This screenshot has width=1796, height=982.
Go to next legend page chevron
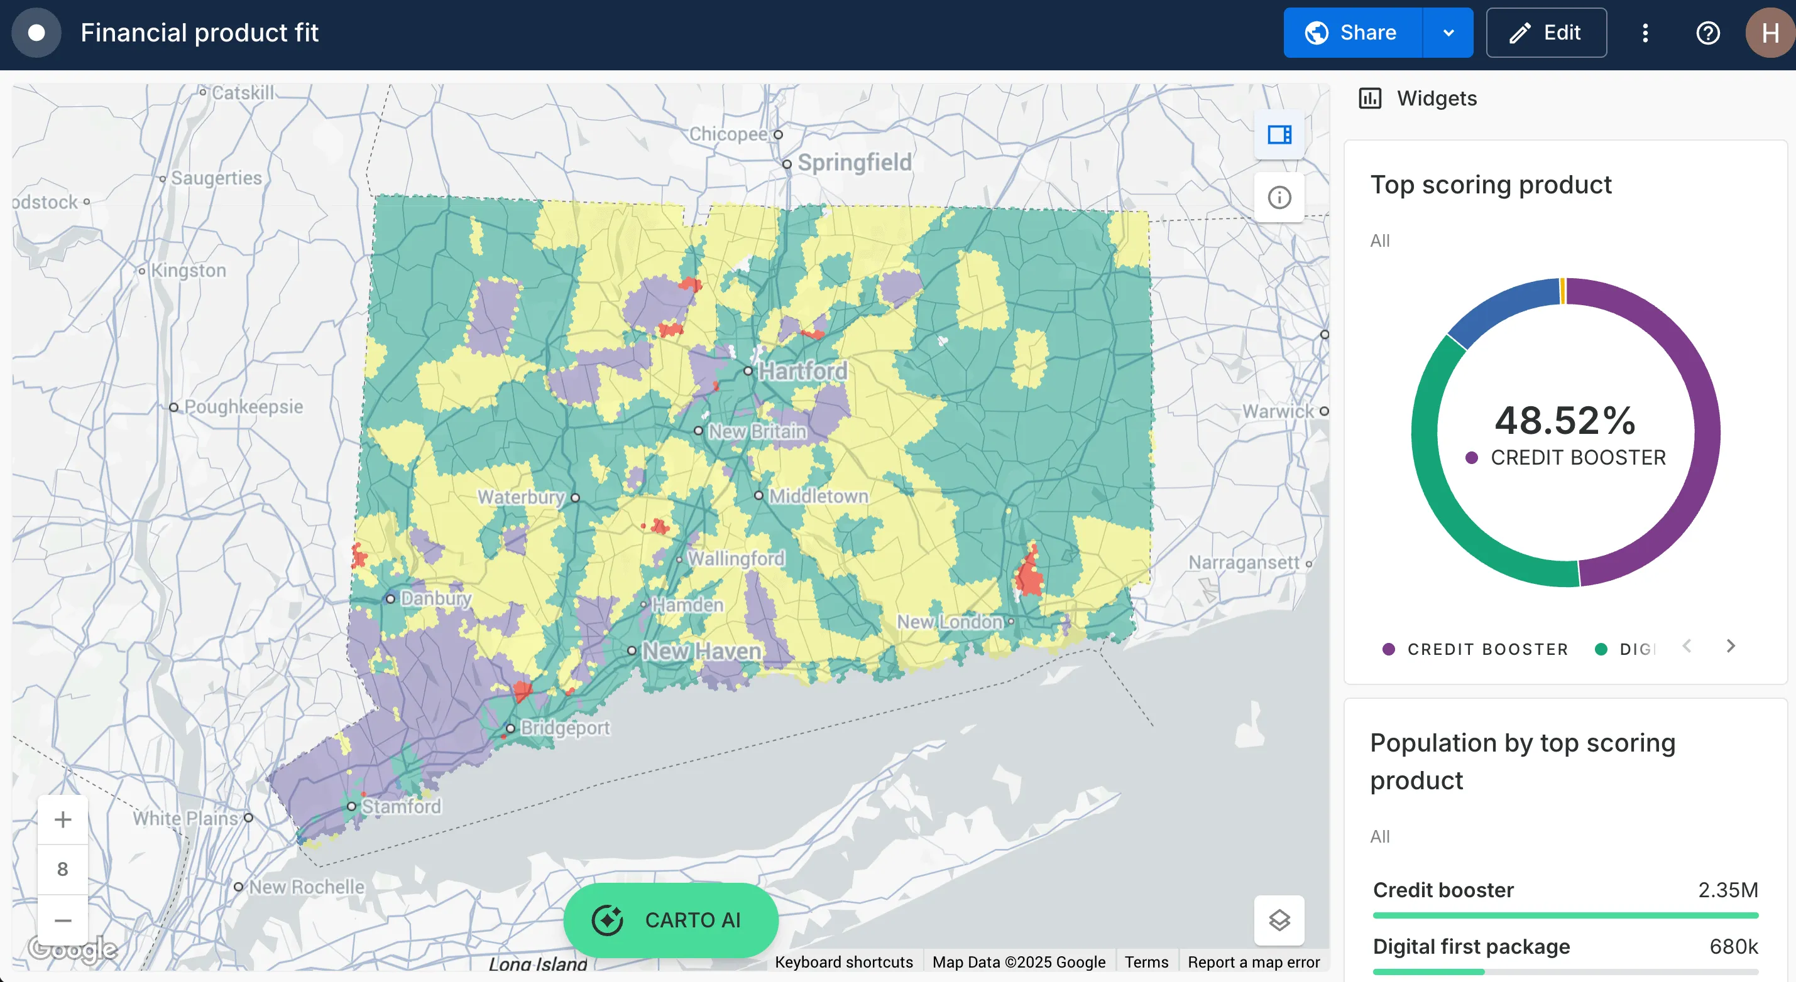coord(1731,646)
